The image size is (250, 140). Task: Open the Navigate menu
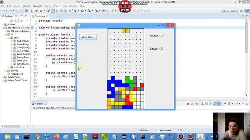coord(37,6)
